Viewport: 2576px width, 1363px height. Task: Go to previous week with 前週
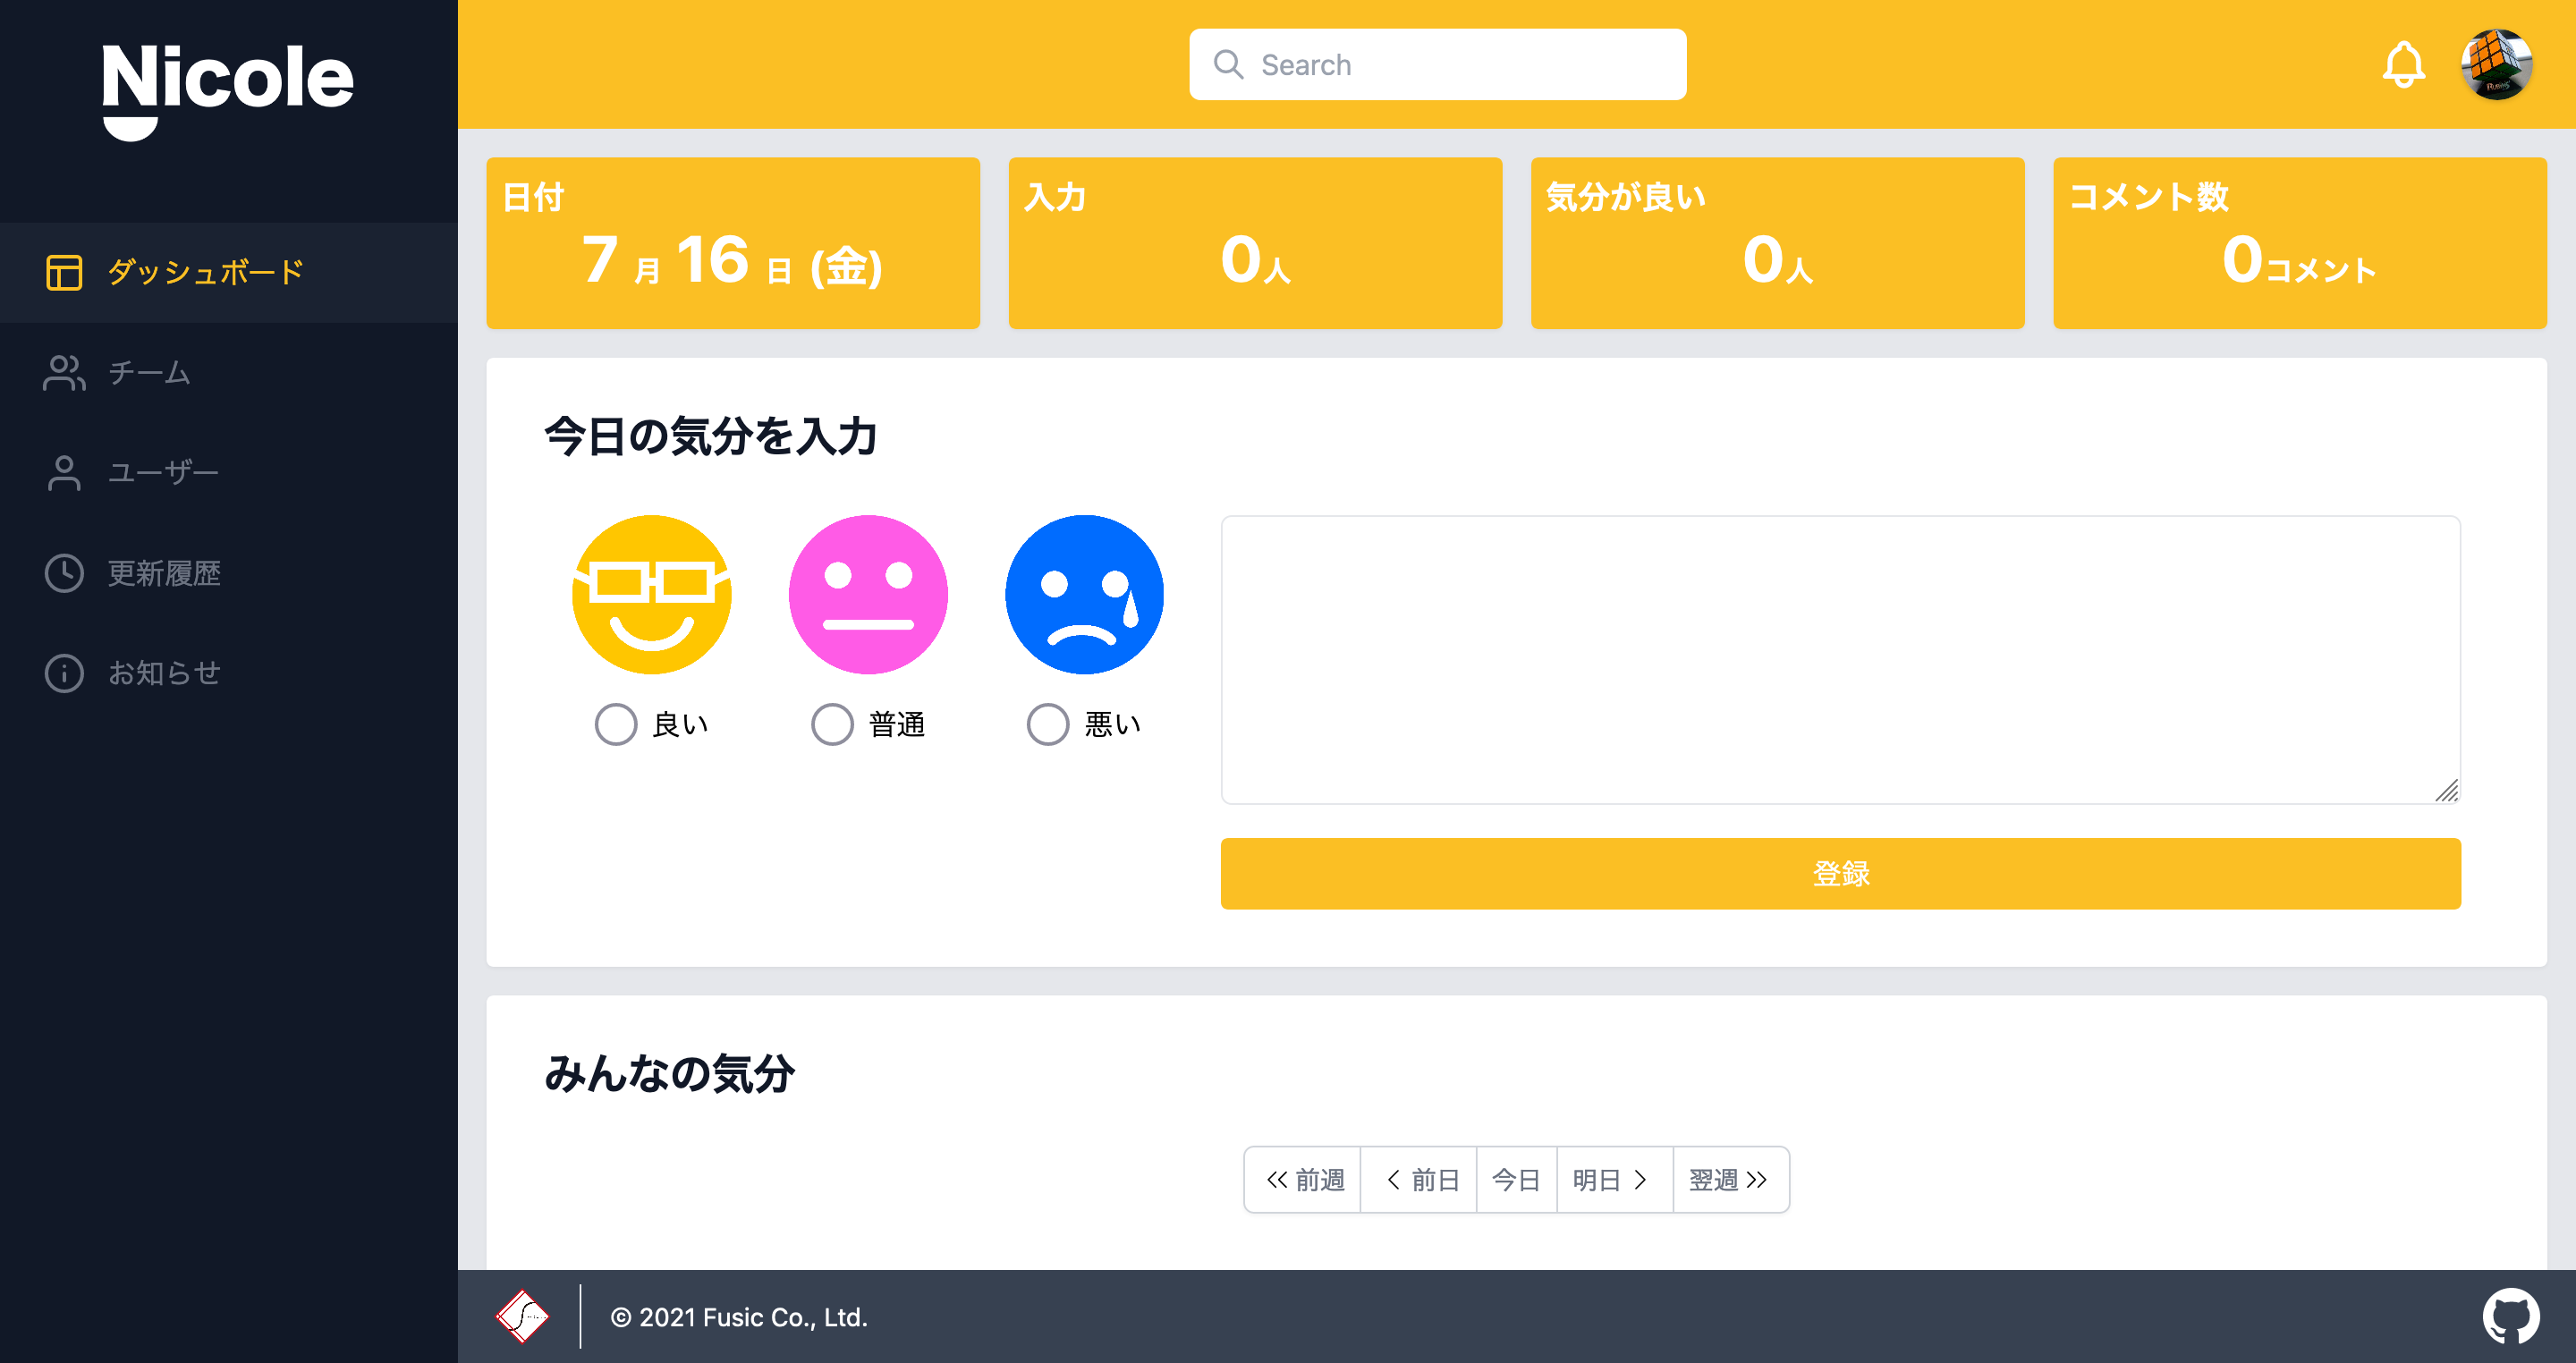[x=1304, y=1180]
